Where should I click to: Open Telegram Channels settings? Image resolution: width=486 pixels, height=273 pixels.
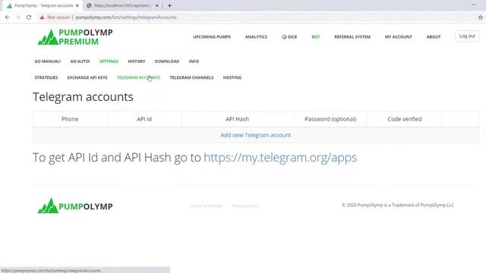point(191,77)
